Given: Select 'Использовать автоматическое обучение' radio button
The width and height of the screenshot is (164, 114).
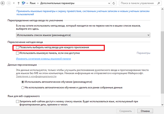Looking at the screenshot, I should pos(23,82).
